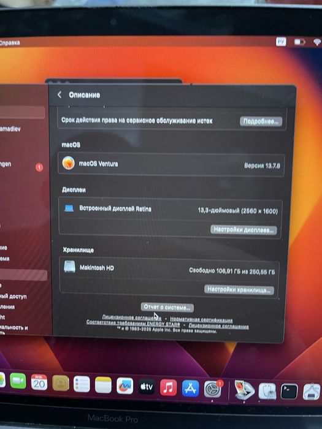
Task: Select sidebar item ending in 'емя'
Action: coord(5,259)
